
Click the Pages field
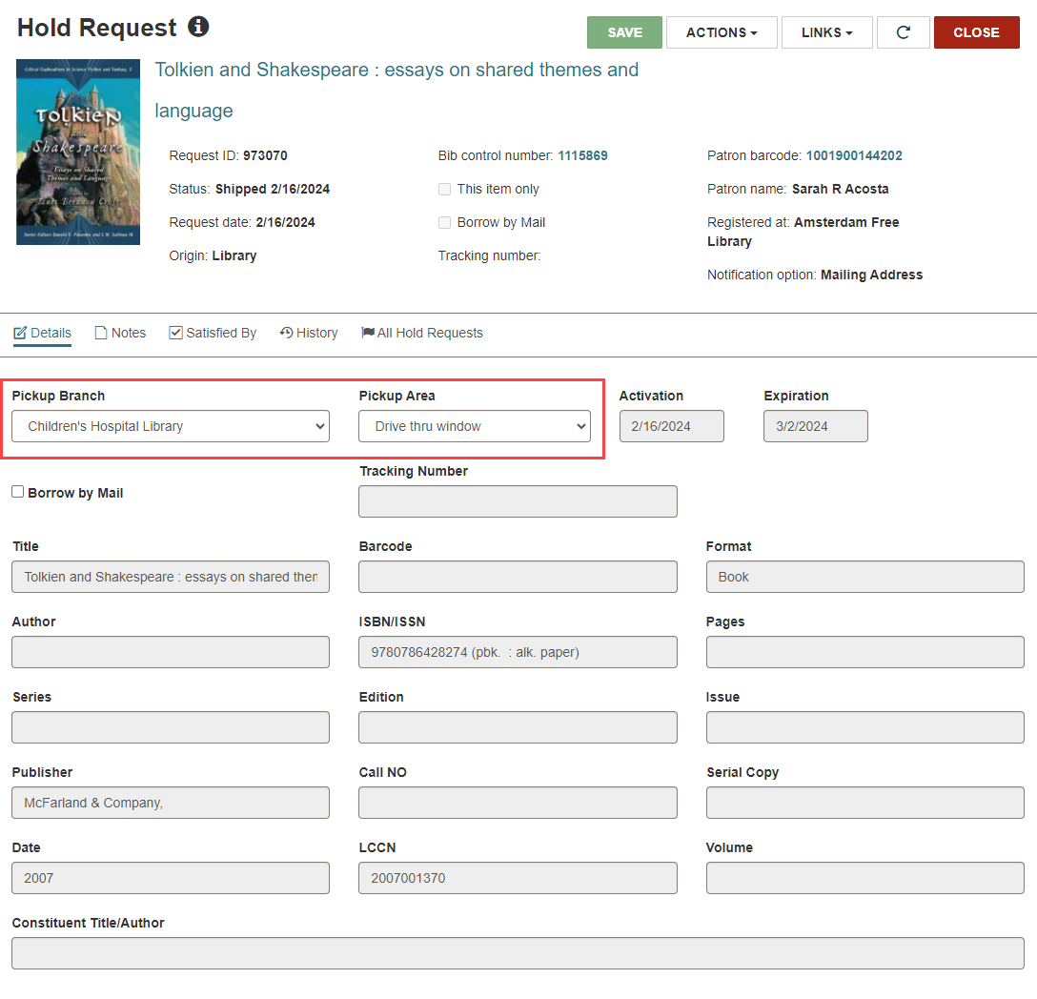click(865, 652)
